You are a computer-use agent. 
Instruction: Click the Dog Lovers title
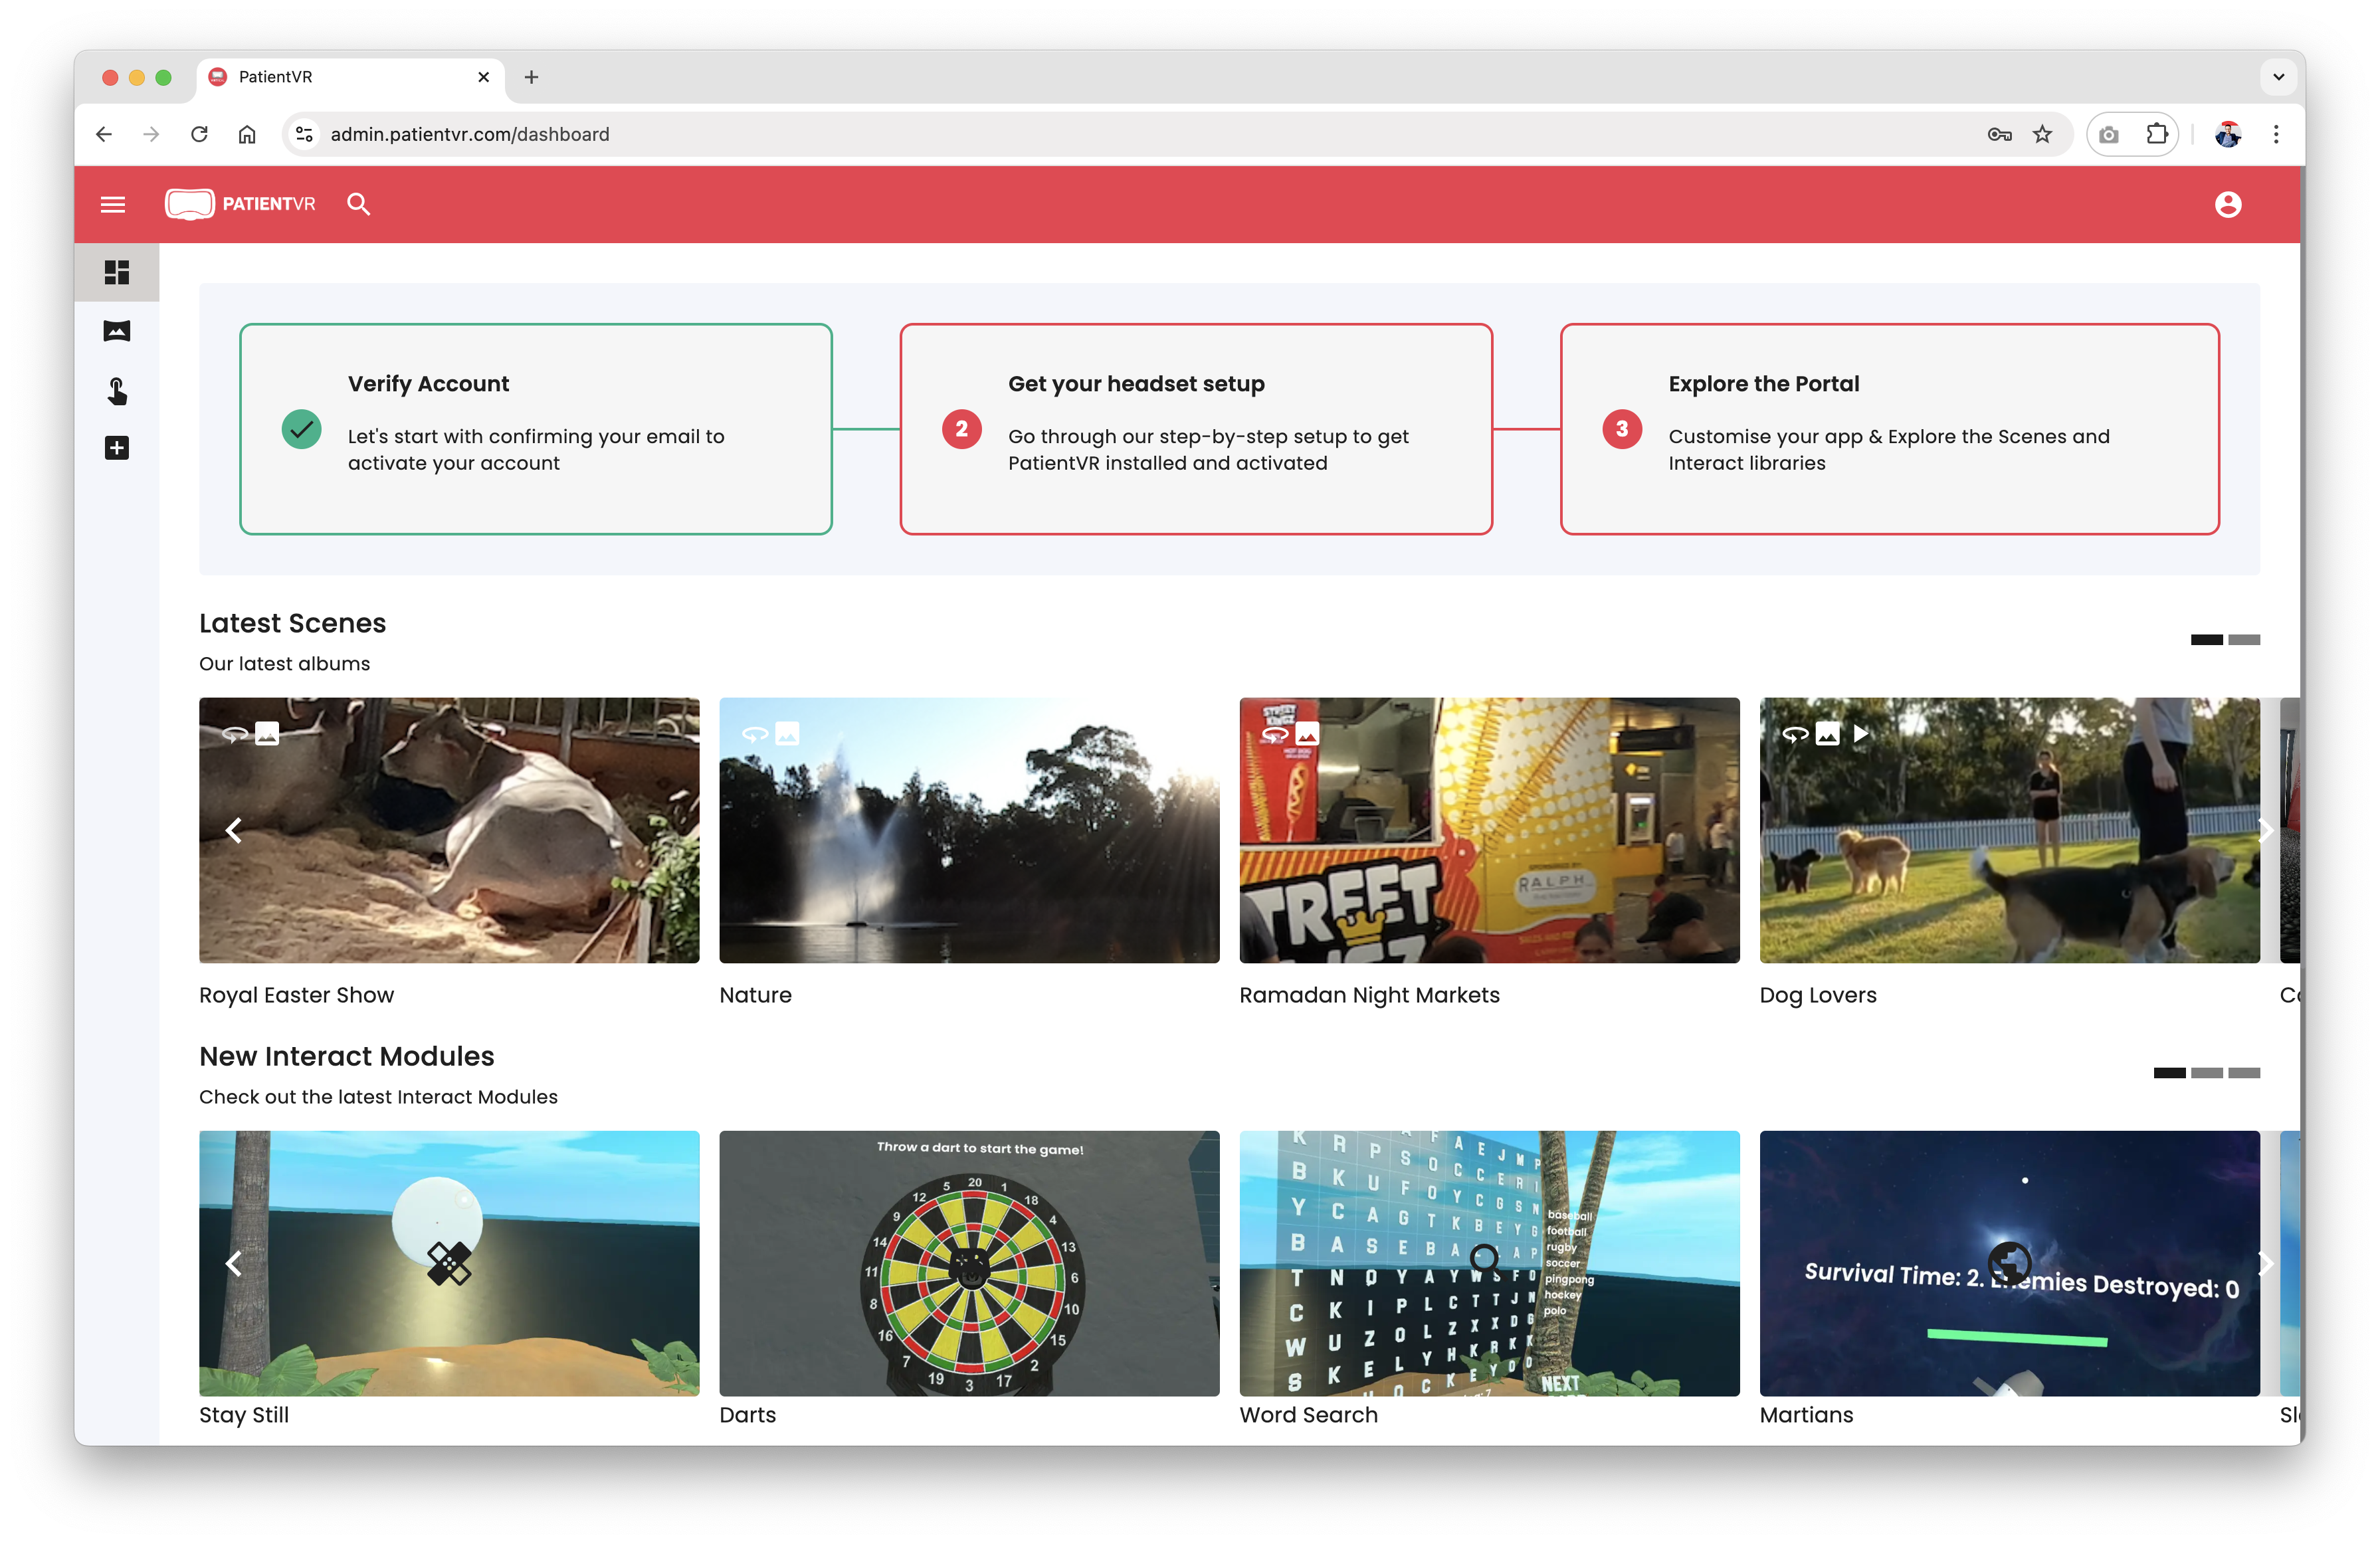(x=1818, y=995)
